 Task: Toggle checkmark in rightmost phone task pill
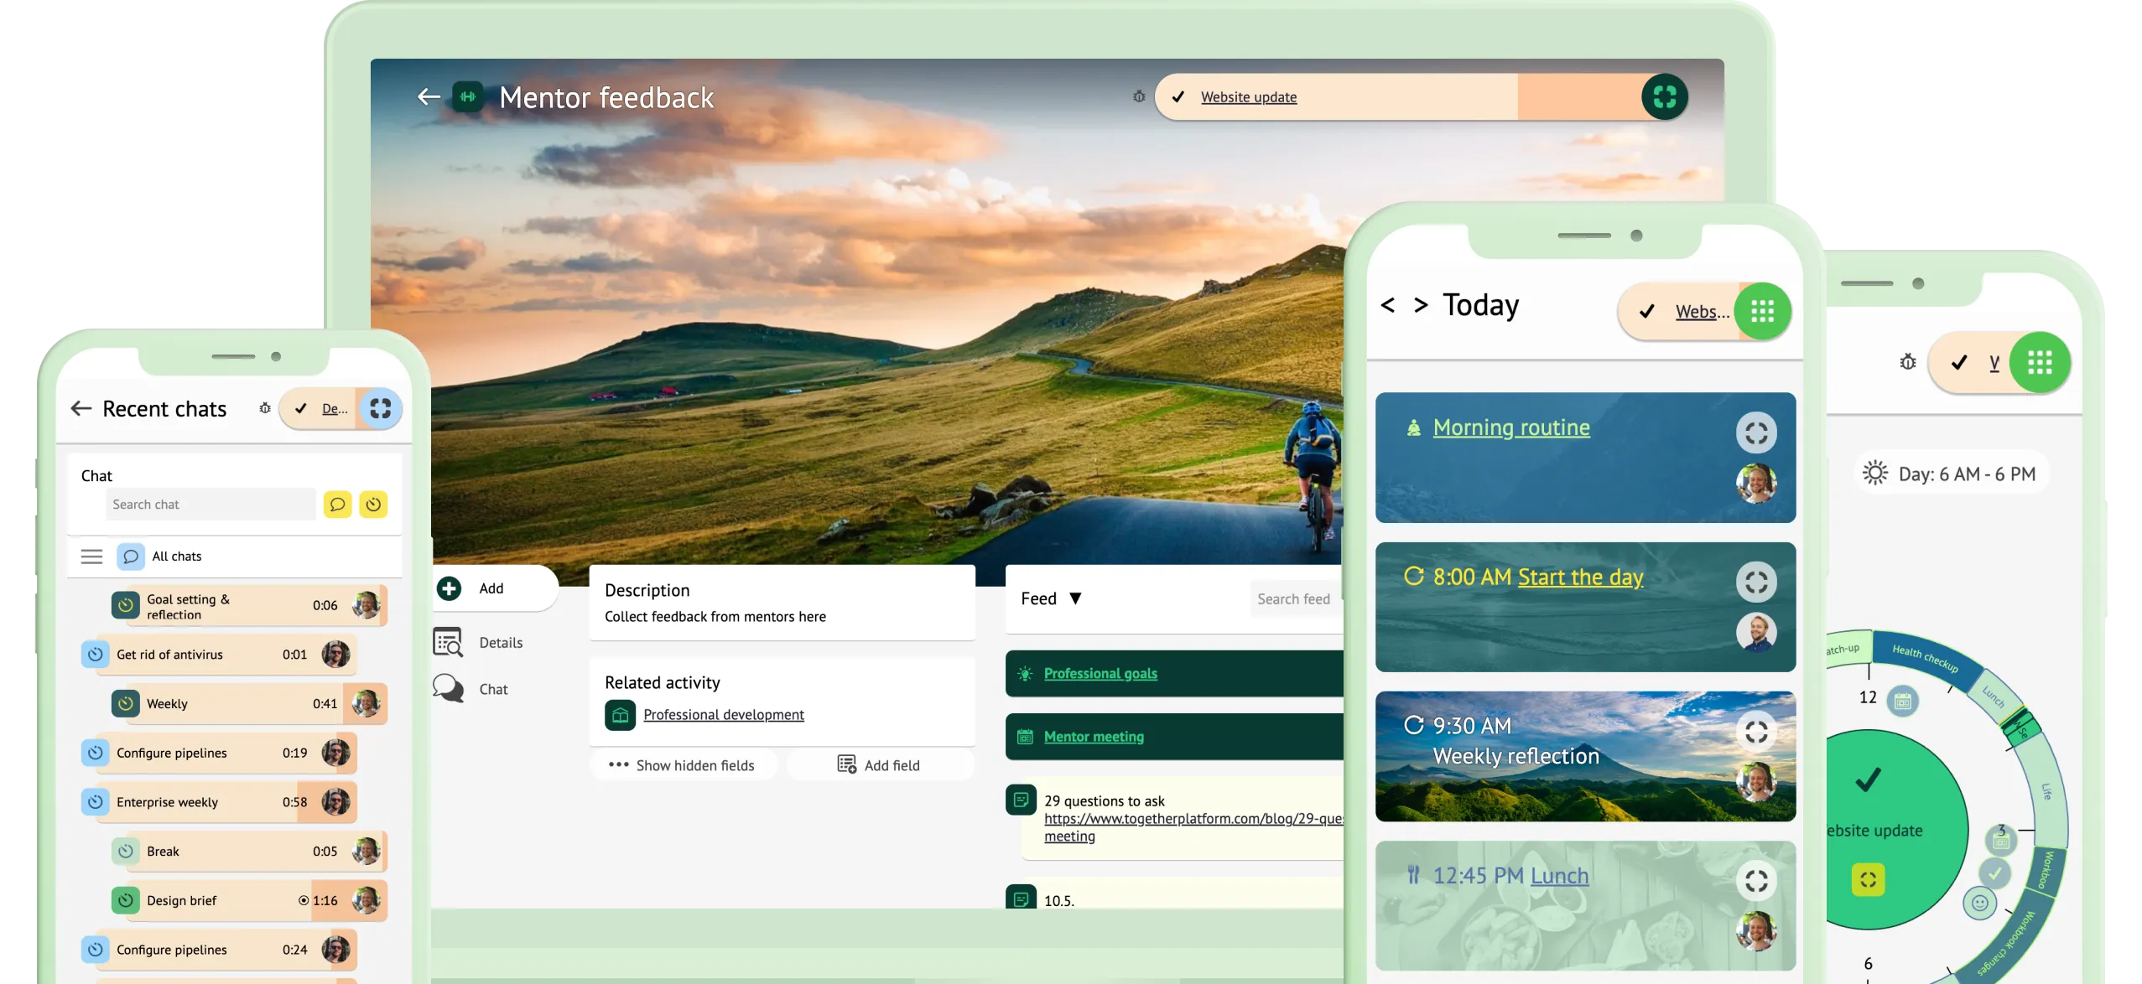(1959, 362)
